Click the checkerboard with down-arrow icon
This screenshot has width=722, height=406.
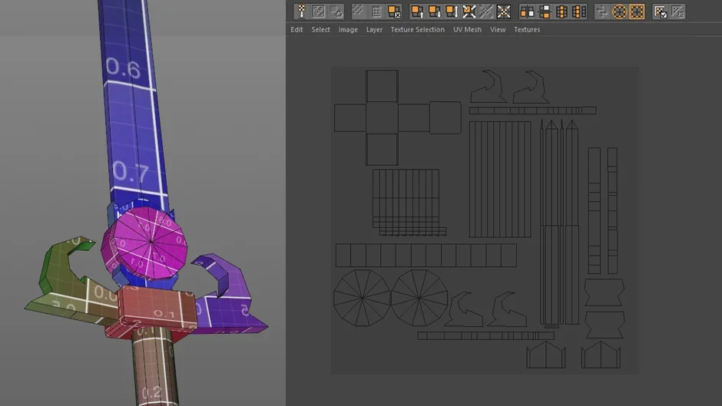301,12
